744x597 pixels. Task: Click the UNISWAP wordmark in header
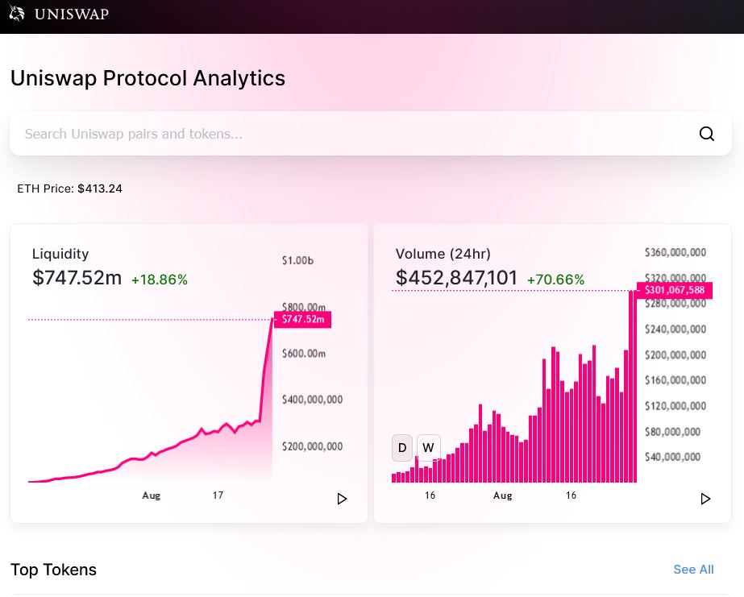tap(72, 15)
